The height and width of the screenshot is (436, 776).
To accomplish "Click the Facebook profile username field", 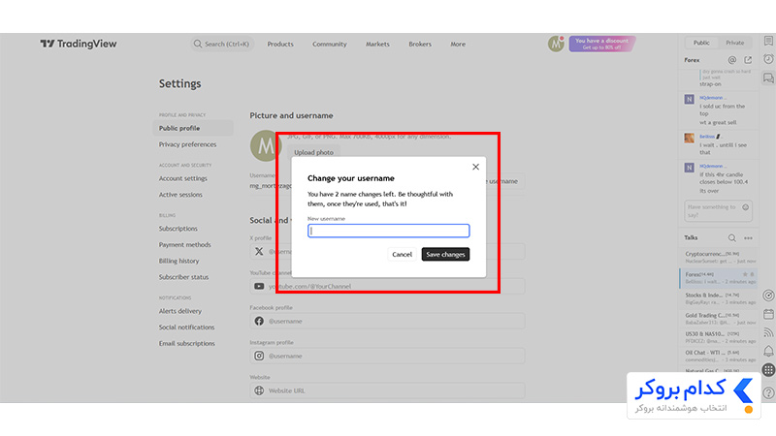I will [387, 321].
